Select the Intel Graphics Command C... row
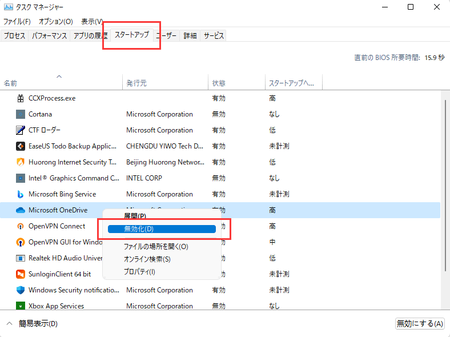This screenshot has height=337, width=450. (74, 178)
